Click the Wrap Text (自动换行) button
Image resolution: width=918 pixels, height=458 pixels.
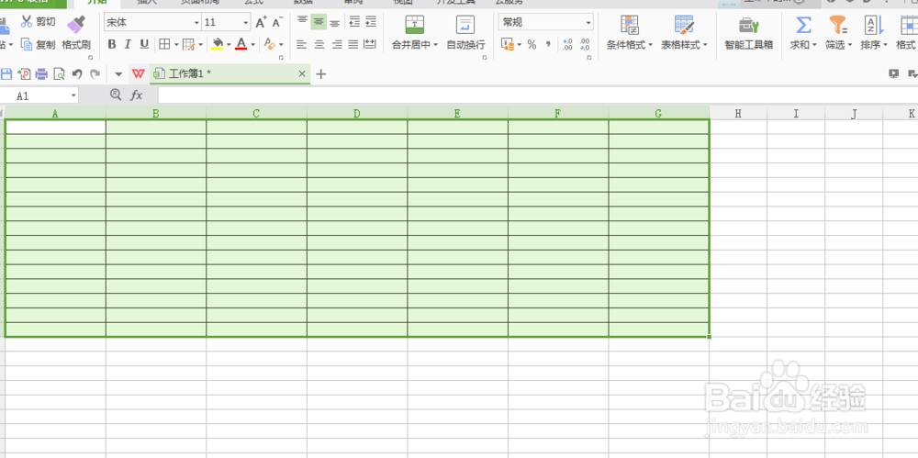tap(465, 33)
